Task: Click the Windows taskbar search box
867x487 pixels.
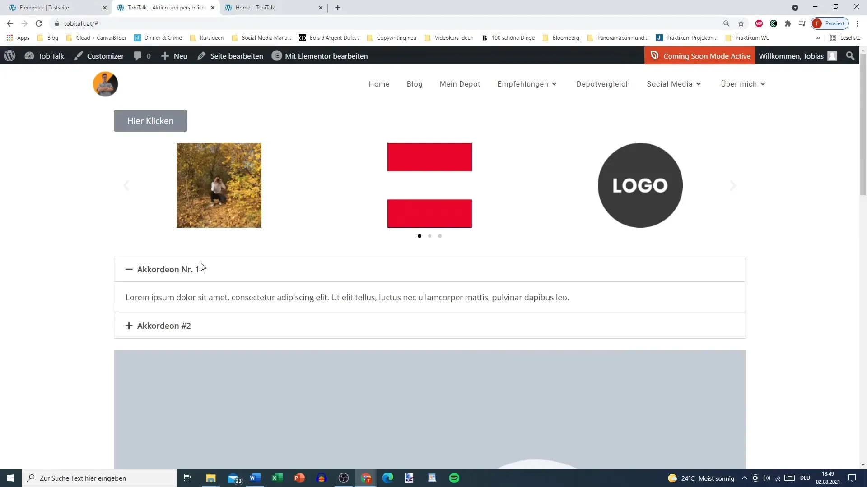Action: click(x=99, y=478)
